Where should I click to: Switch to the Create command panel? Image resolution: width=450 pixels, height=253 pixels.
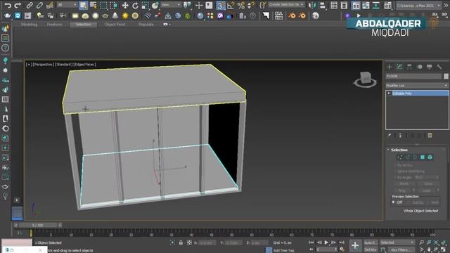coord(390,67)
